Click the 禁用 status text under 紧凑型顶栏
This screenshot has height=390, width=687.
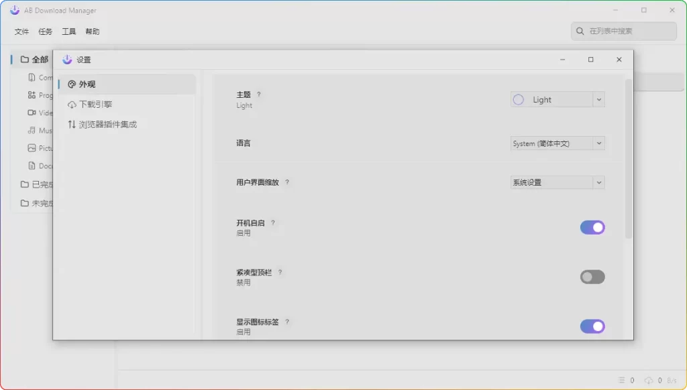tap(244, 282)
